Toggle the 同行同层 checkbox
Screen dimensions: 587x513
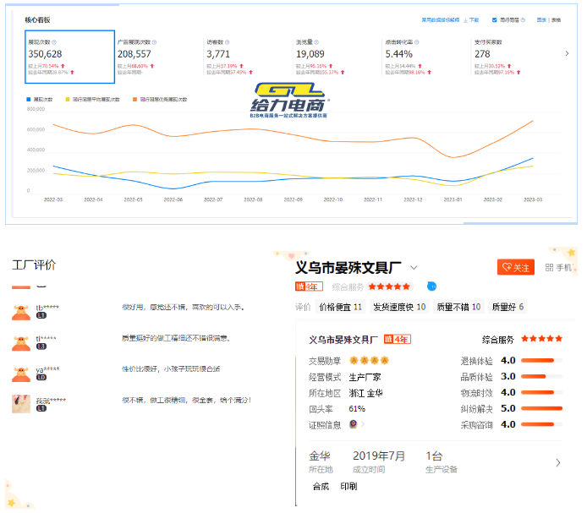495,19
